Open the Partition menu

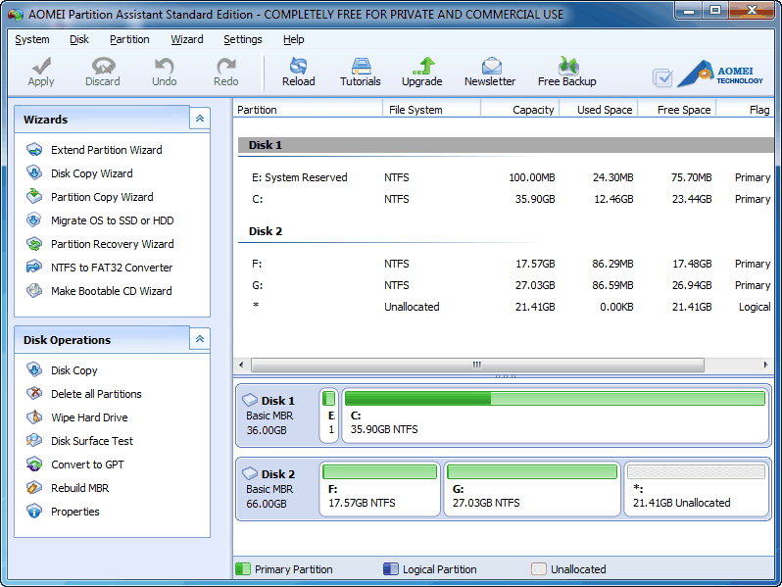pos(129,39)
